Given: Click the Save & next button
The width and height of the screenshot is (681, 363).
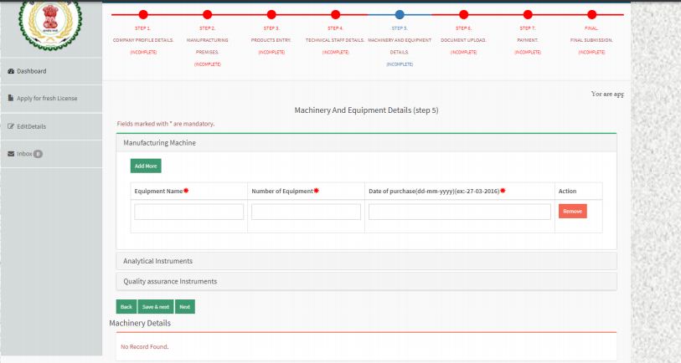Looking at the screenshot, I should [156, 307].
